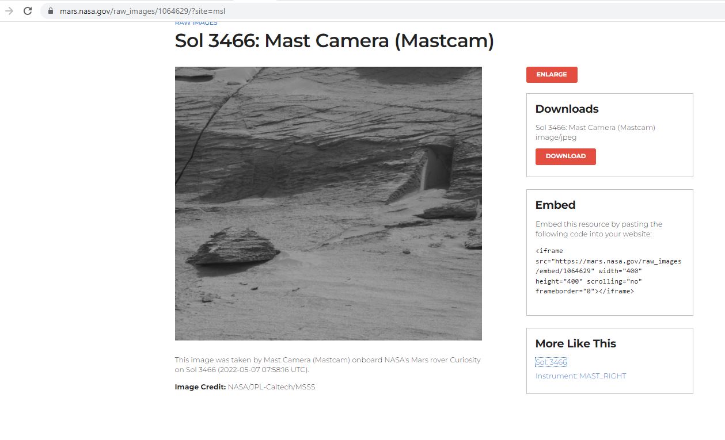Click the Mars rock Mastcam photo
725x440 pixels.
point(328,203)
